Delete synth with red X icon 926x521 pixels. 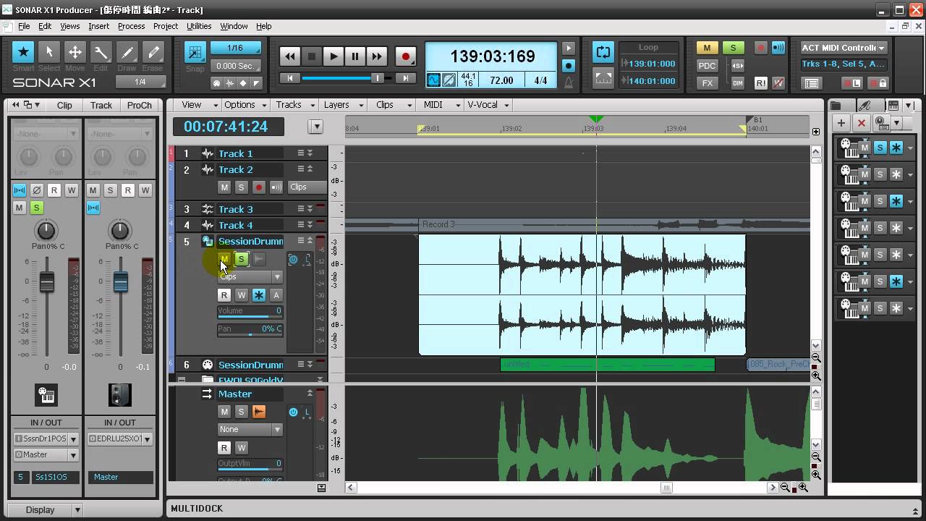[861, 123]
